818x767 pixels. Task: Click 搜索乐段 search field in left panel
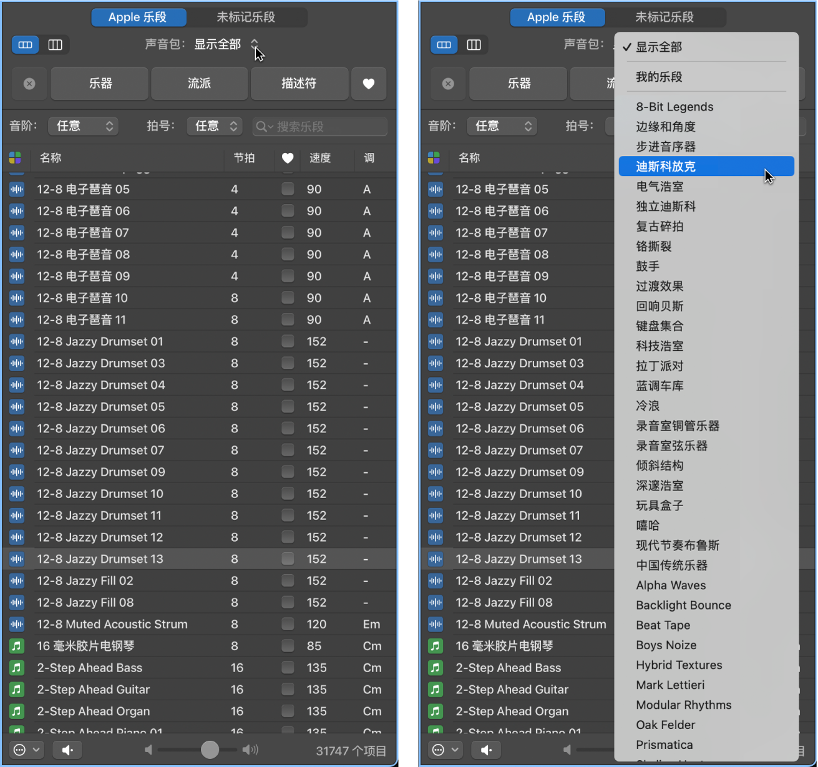point(320,127)
